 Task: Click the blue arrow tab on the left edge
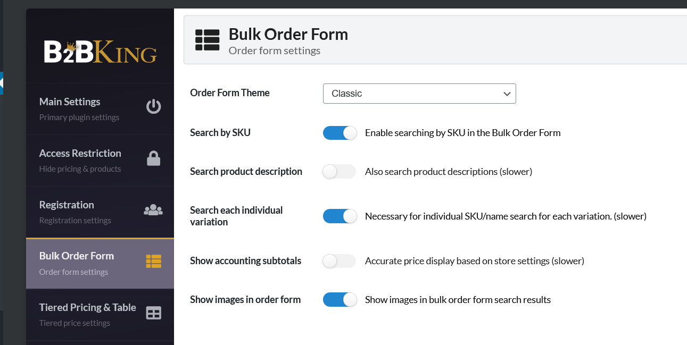pos(3,83)
